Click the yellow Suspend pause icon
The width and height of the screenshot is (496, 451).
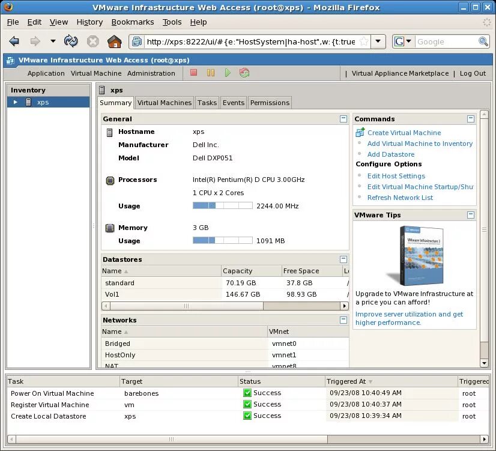pos(211,73)
